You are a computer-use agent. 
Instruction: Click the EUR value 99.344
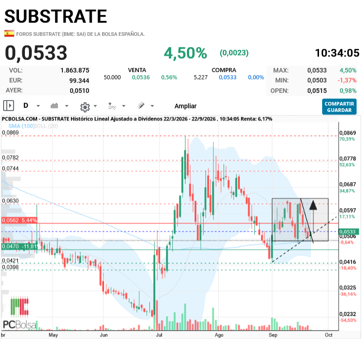(x=79, y=81)
